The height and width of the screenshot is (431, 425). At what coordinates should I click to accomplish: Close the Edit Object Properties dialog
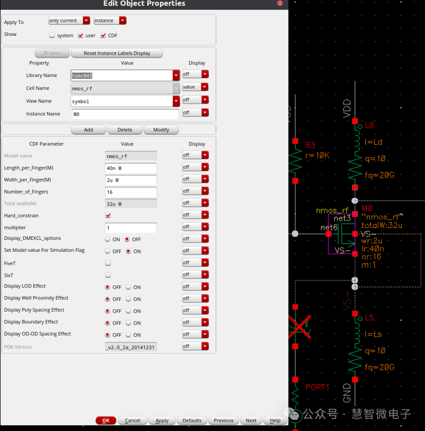[280, 4]
